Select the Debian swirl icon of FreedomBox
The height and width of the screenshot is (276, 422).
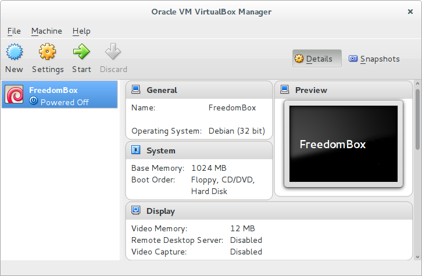coord(14,94)
